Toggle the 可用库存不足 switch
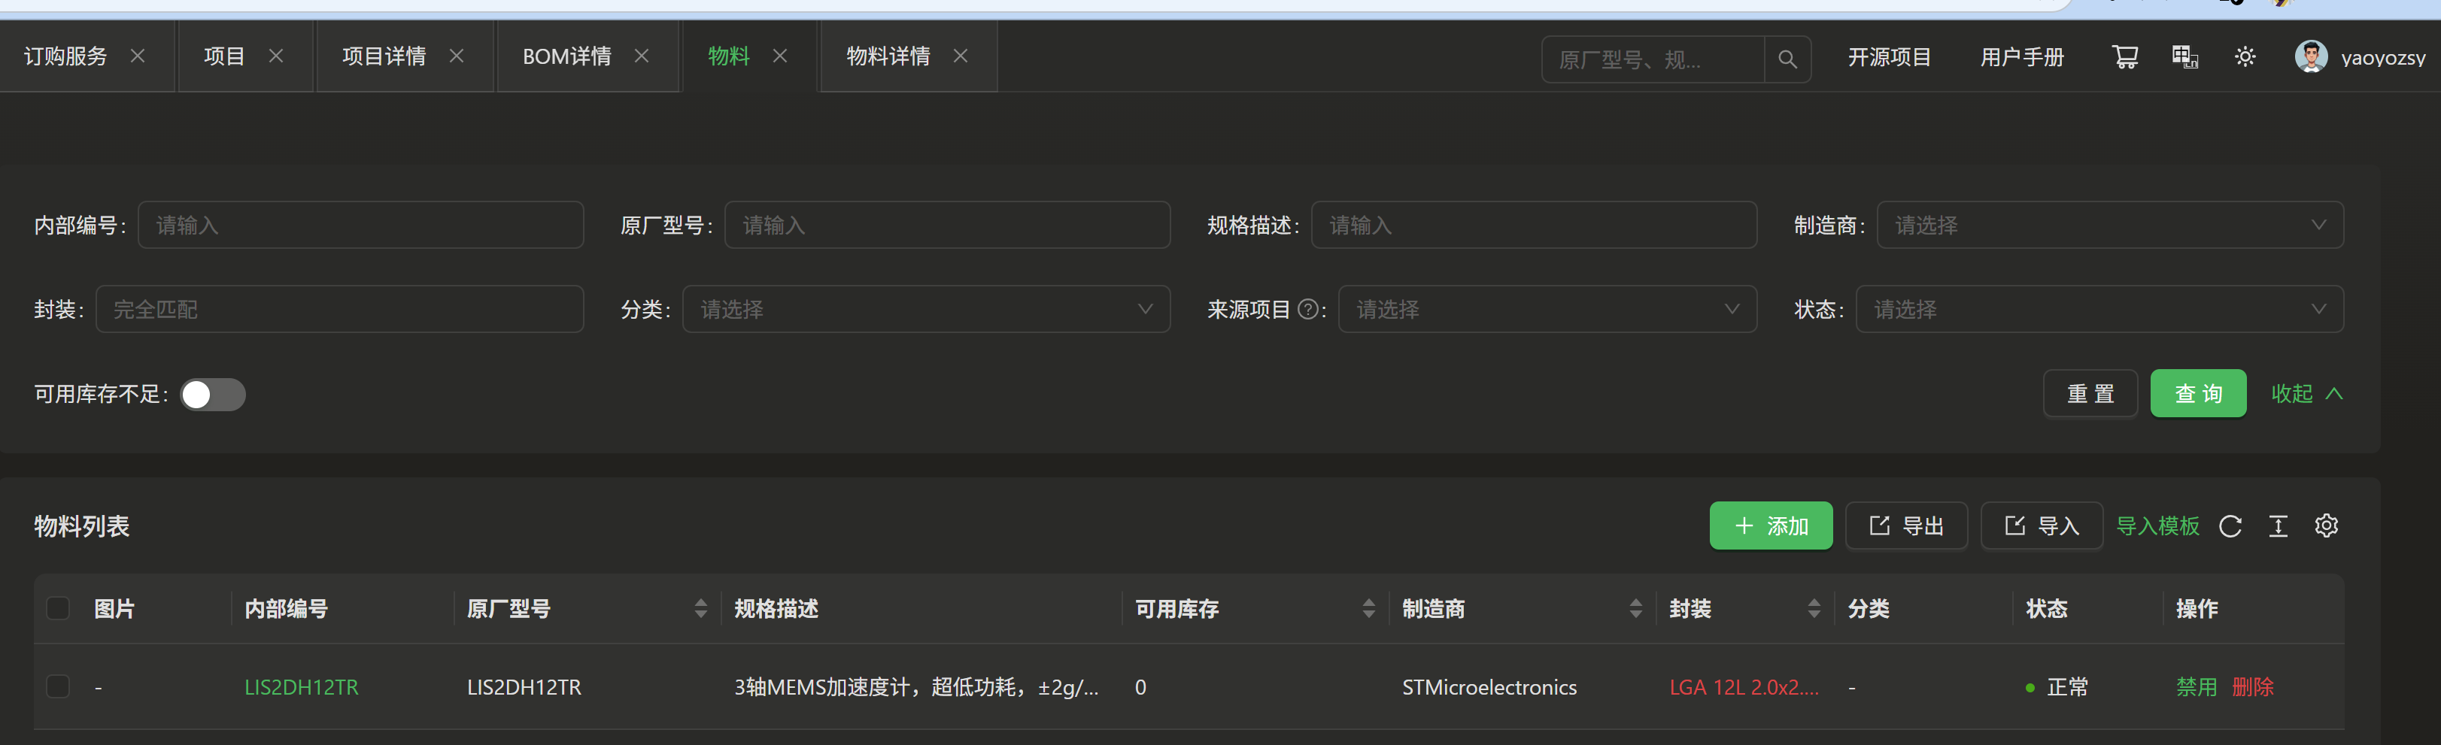 213,395
